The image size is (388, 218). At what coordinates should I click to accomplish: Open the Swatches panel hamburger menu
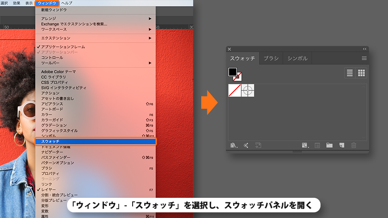pyautogui.click(x=364, y=58)
